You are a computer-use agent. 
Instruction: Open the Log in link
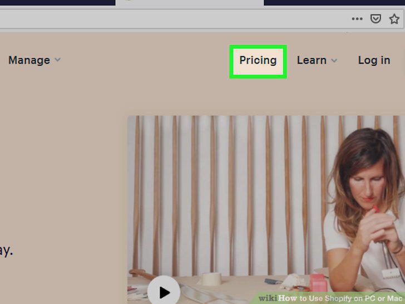point(374,60)
